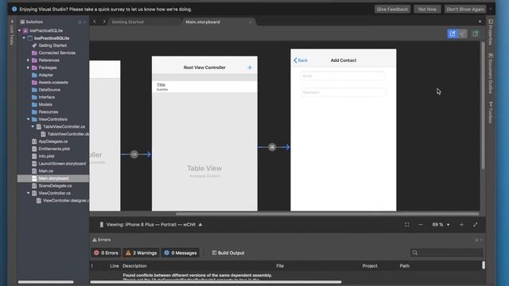
Task: Select the Interface folder
Action: (x=46, y=97)
